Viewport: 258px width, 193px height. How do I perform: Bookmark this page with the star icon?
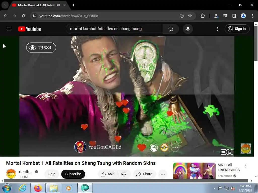click(190, 16)
